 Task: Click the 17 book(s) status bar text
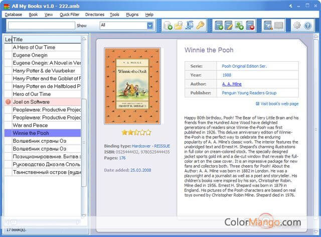tap(16, 229)
